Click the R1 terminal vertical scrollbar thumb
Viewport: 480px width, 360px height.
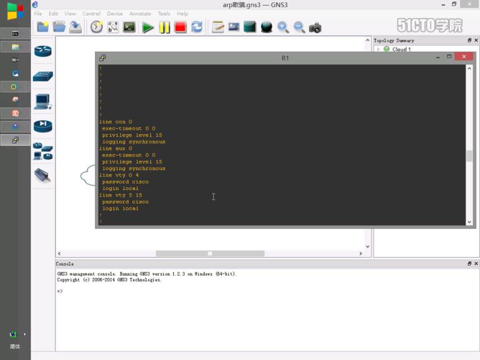[x=469, y=156]
